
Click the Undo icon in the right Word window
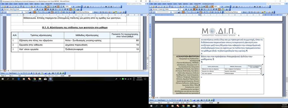186,6
